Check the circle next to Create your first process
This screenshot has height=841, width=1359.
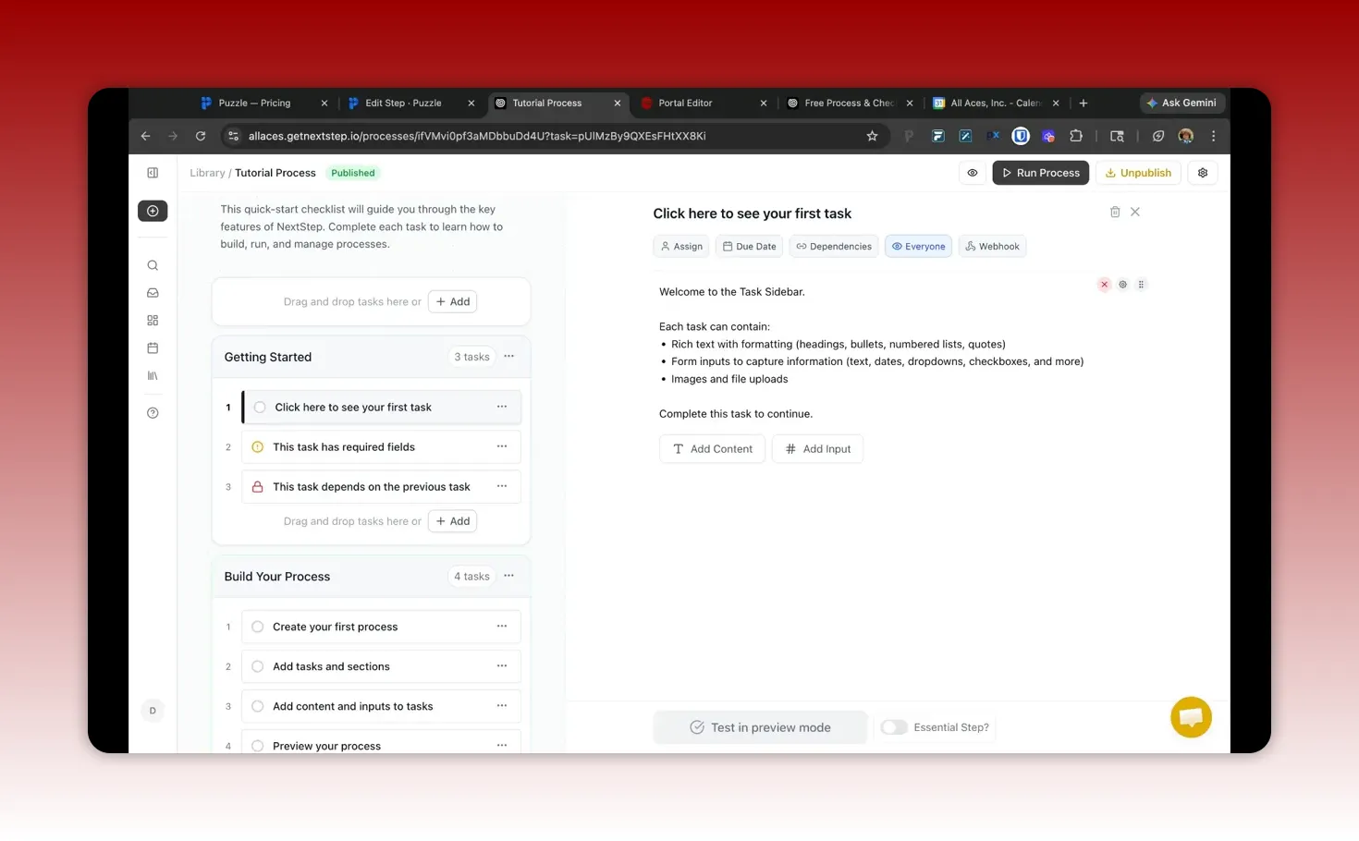click(257, 626)
